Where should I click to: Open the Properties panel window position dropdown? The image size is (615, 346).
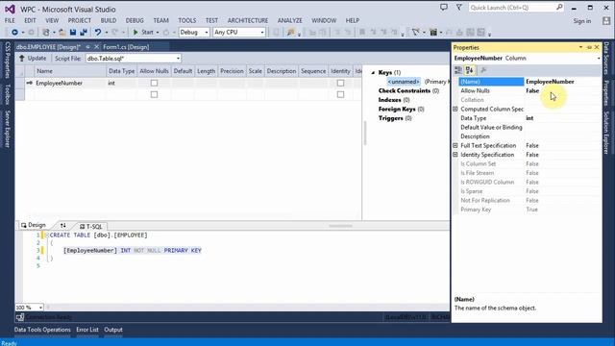(580, 47)
